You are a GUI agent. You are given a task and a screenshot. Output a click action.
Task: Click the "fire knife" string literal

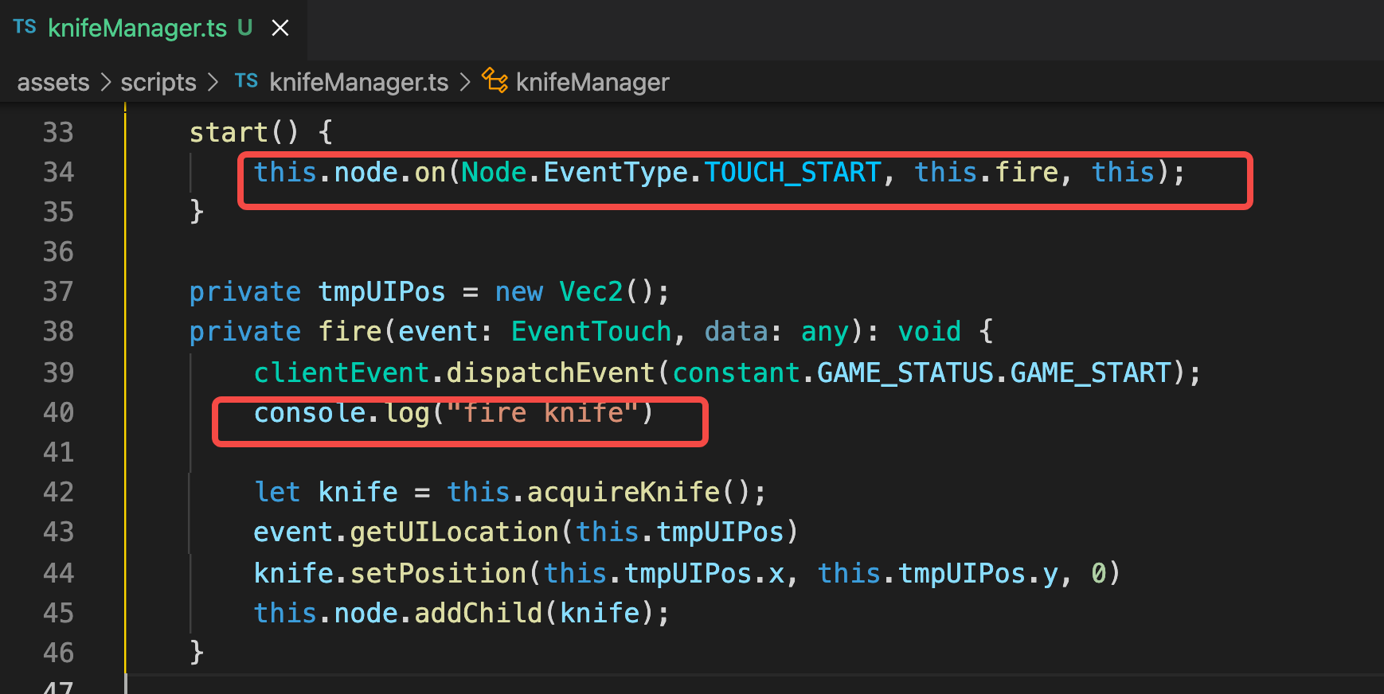(x=543, y=412)
